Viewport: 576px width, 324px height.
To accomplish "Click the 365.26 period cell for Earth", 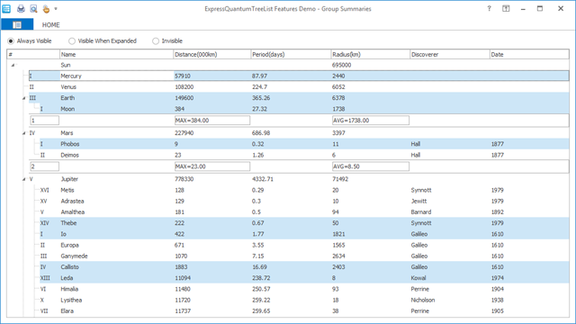I will (x=261, y=98).
